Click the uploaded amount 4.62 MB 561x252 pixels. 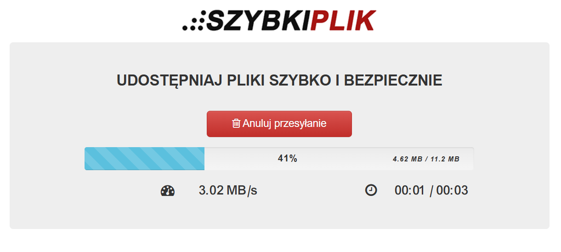tap(407, 159)
